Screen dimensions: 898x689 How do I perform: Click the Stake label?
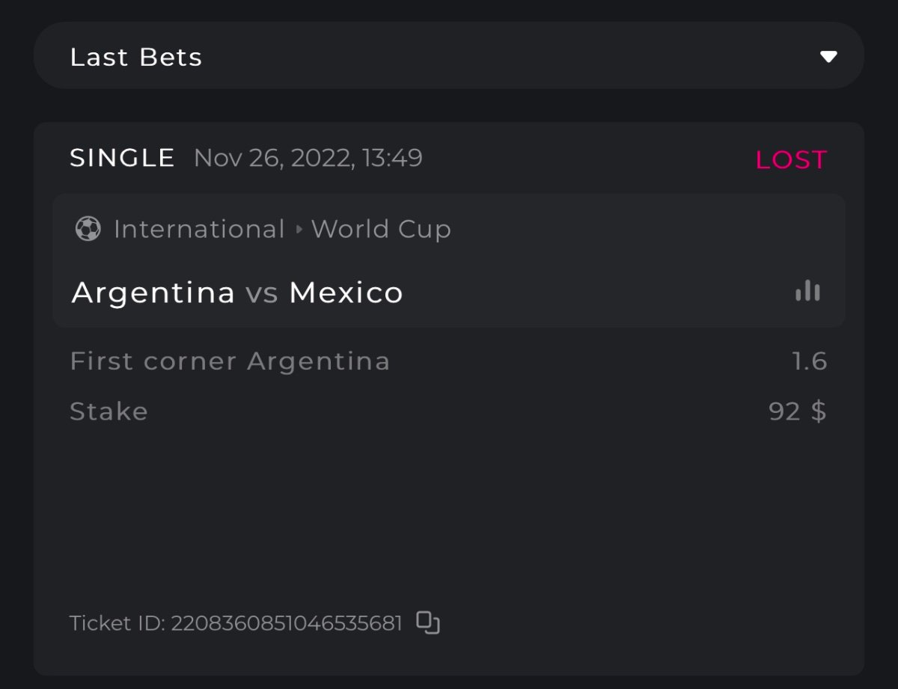tap(109, 411)
